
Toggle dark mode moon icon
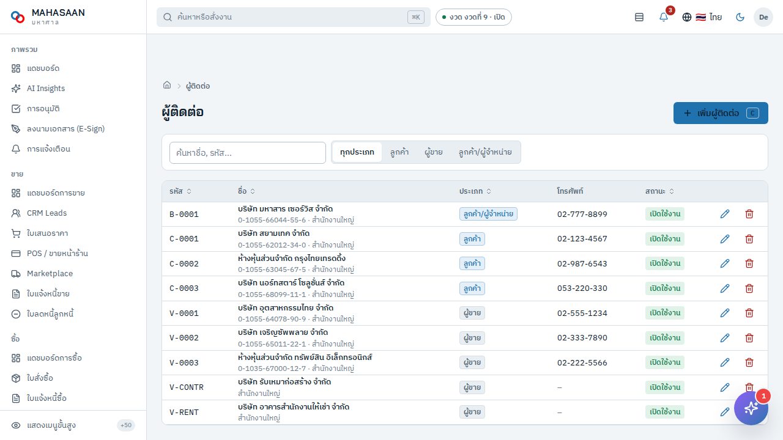740,17
